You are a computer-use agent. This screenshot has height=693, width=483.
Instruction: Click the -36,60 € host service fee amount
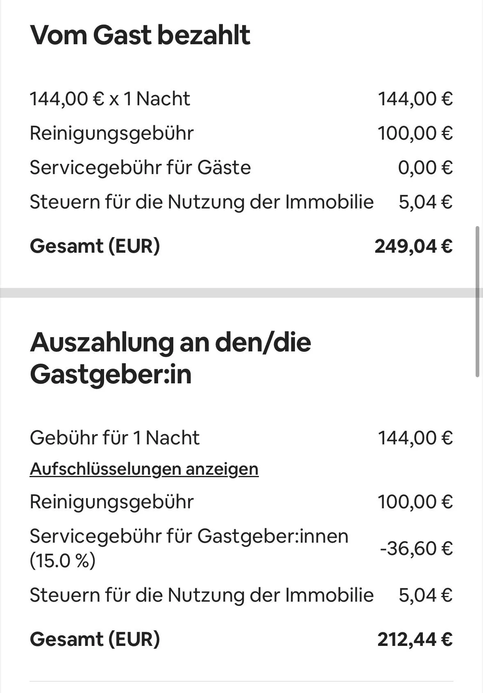(416, 548)
